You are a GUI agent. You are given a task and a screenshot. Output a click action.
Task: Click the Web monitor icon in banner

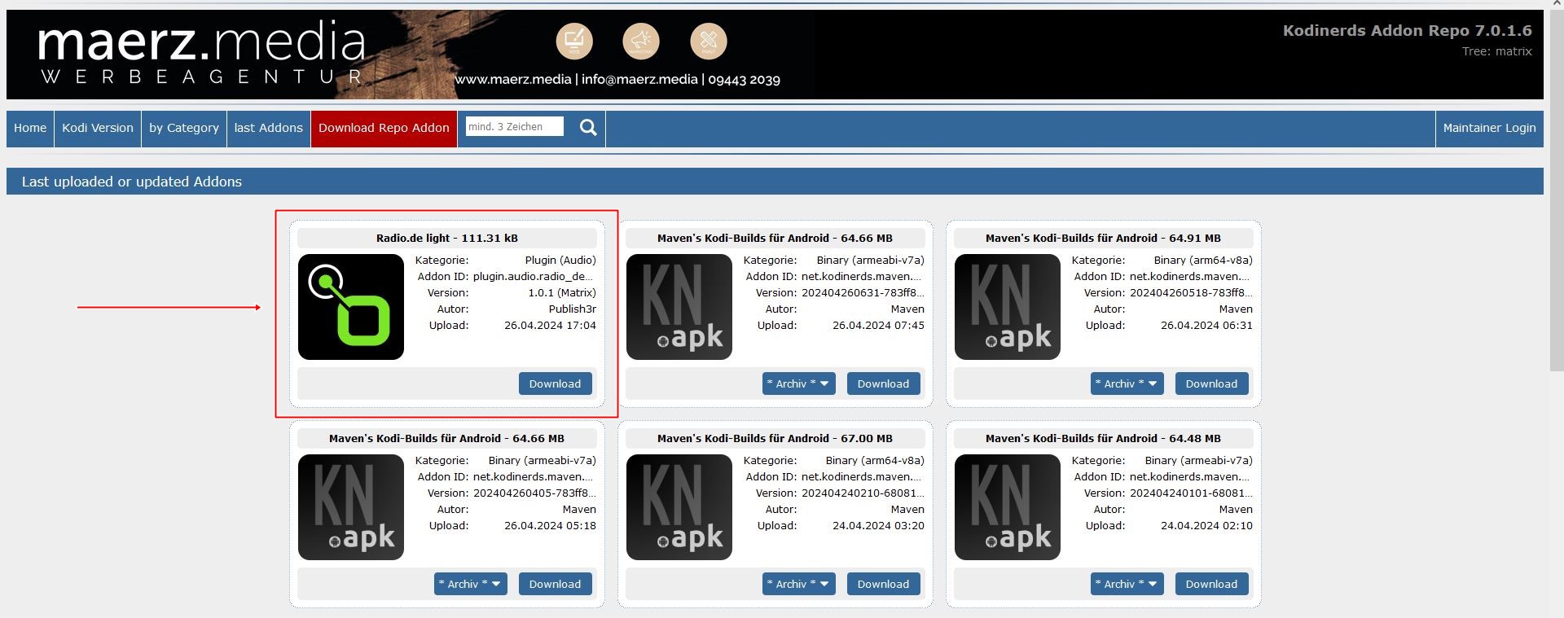[574, 41]
